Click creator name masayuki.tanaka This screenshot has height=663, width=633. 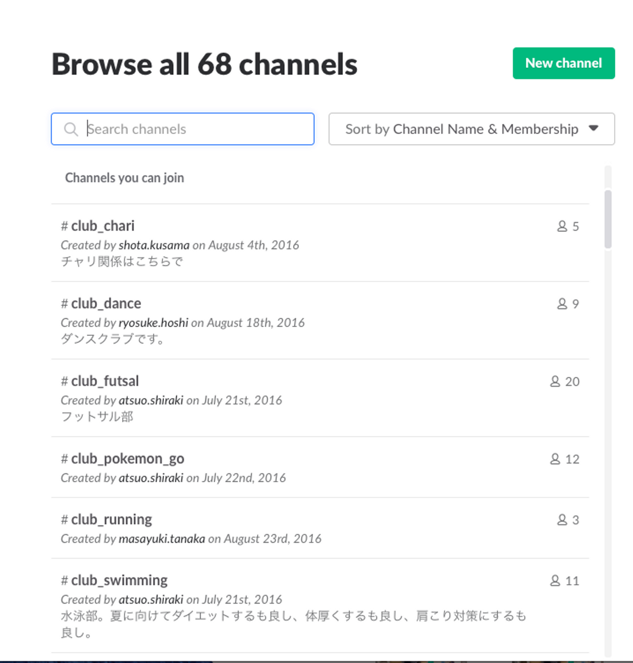tap(162, 539)
